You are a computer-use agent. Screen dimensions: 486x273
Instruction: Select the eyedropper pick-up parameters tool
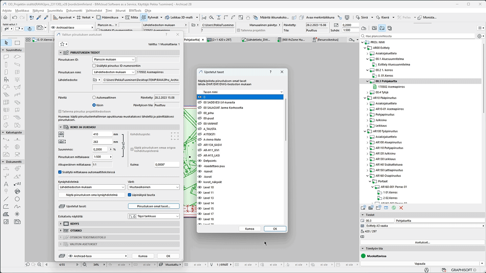click(x=39, y=17)
